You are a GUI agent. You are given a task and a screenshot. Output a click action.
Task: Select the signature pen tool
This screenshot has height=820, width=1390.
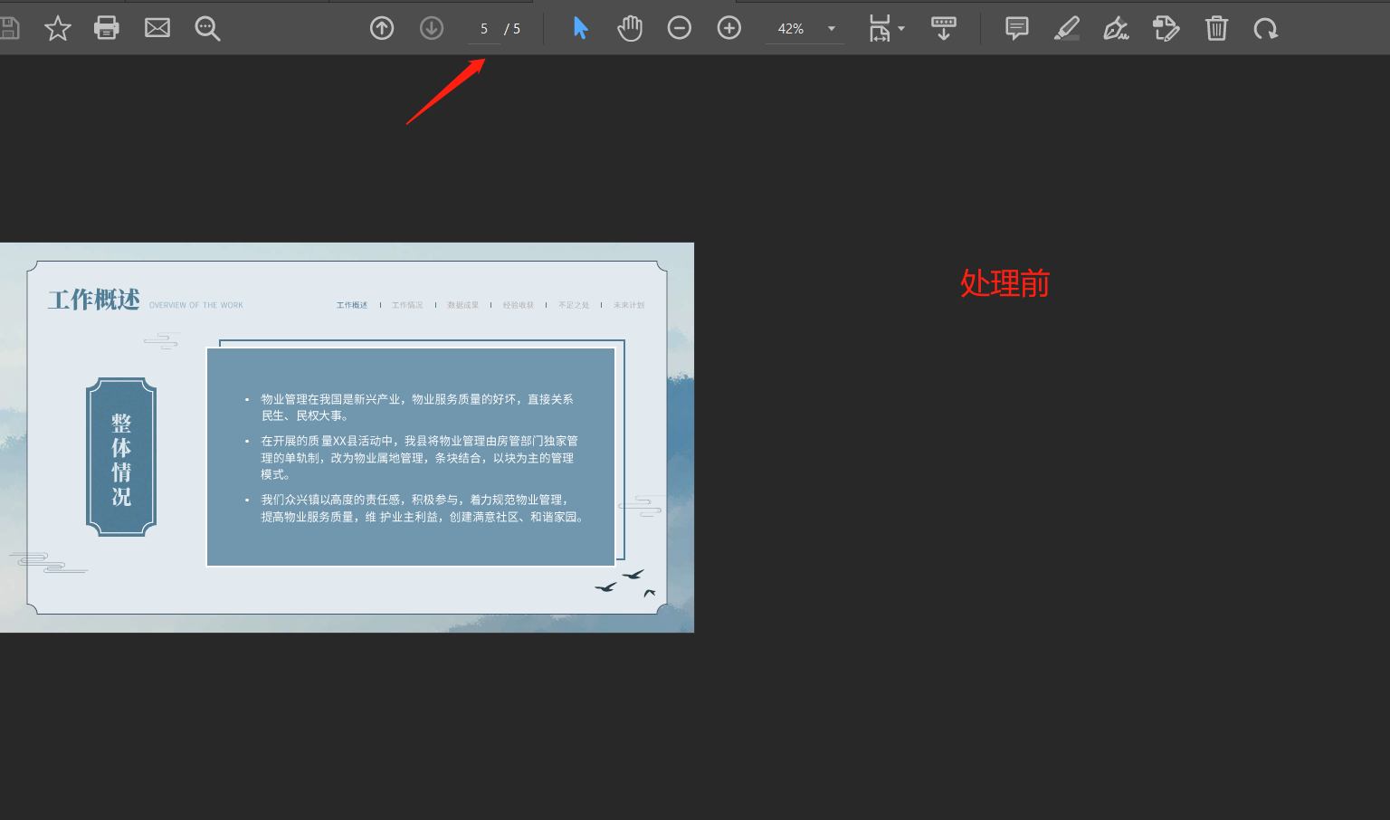point(1116,30)
